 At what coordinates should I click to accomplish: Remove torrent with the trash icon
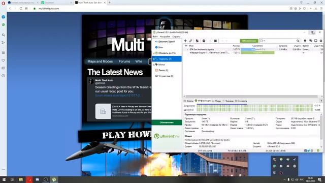click(204, 41)
